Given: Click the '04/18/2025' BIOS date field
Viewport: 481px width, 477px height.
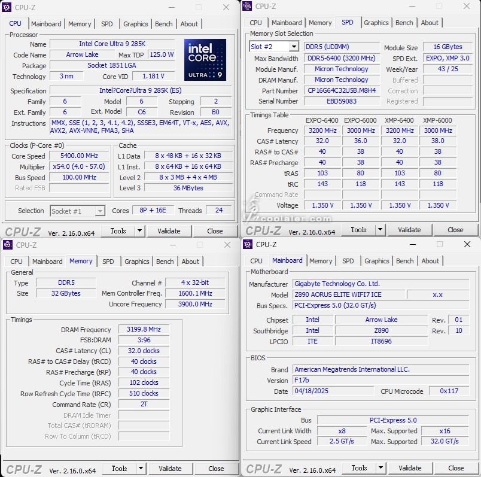Looking at the screenshot, I should coord(333,391).
